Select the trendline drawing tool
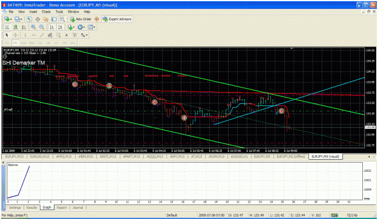378x219 pixels. (42, 35)
